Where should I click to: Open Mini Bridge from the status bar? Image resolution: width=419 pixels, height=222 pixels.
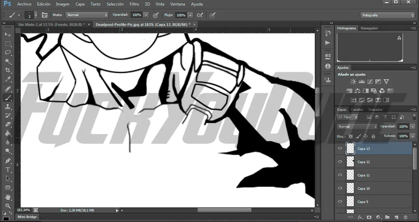(x=27, y=217)
